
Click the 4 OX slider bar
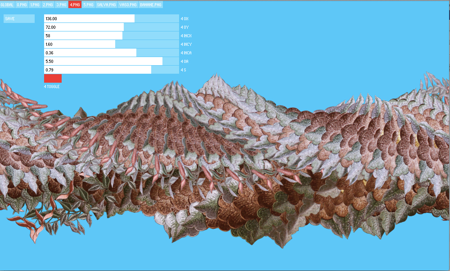(111, 19)
